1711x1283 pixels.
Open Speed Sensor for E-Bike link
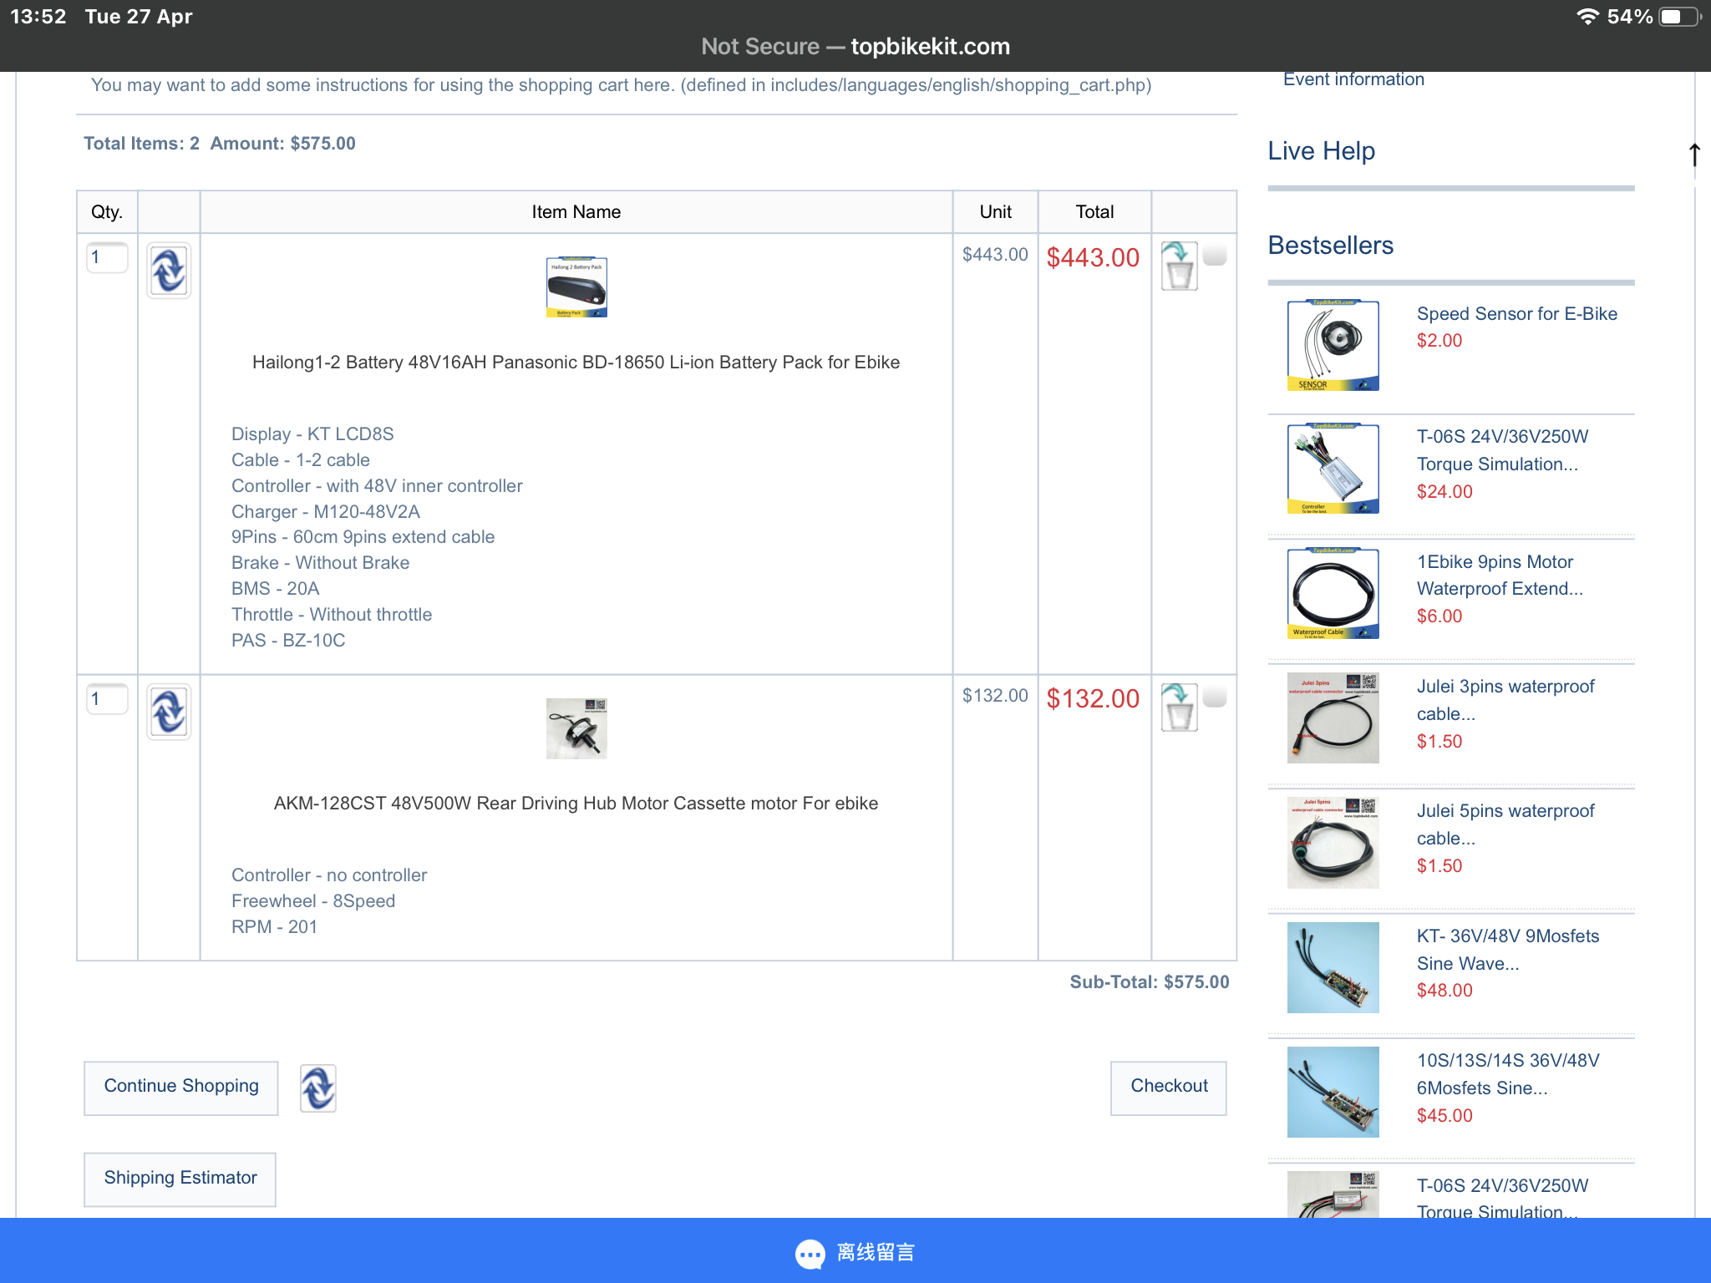click(x=1516, y=314)
